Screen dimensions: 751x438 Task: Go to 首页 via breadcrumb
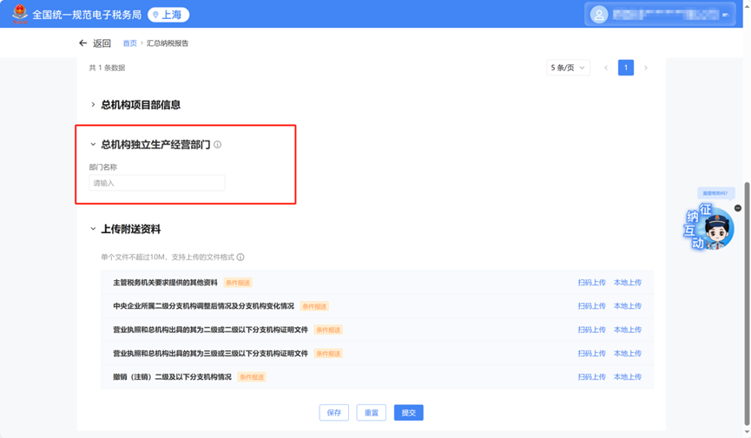coord(129,42)
